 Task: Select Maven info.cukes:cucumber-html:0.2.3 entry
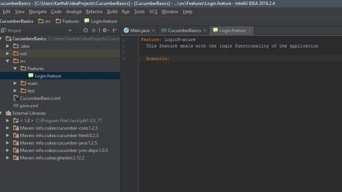point(59,135)
